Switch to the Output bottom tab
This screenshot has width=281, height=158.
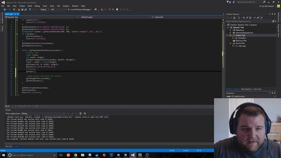[17, 146]
